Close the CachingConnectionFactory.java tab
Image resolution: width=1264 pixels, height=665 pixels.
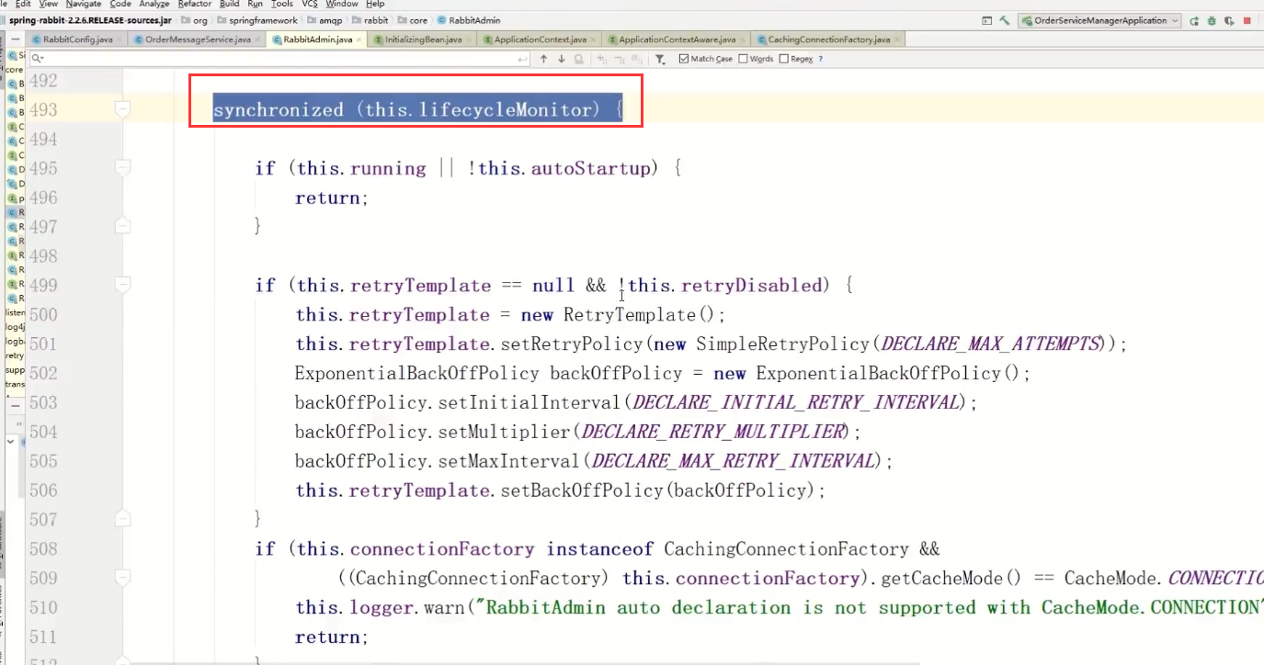tap(896, 39)
